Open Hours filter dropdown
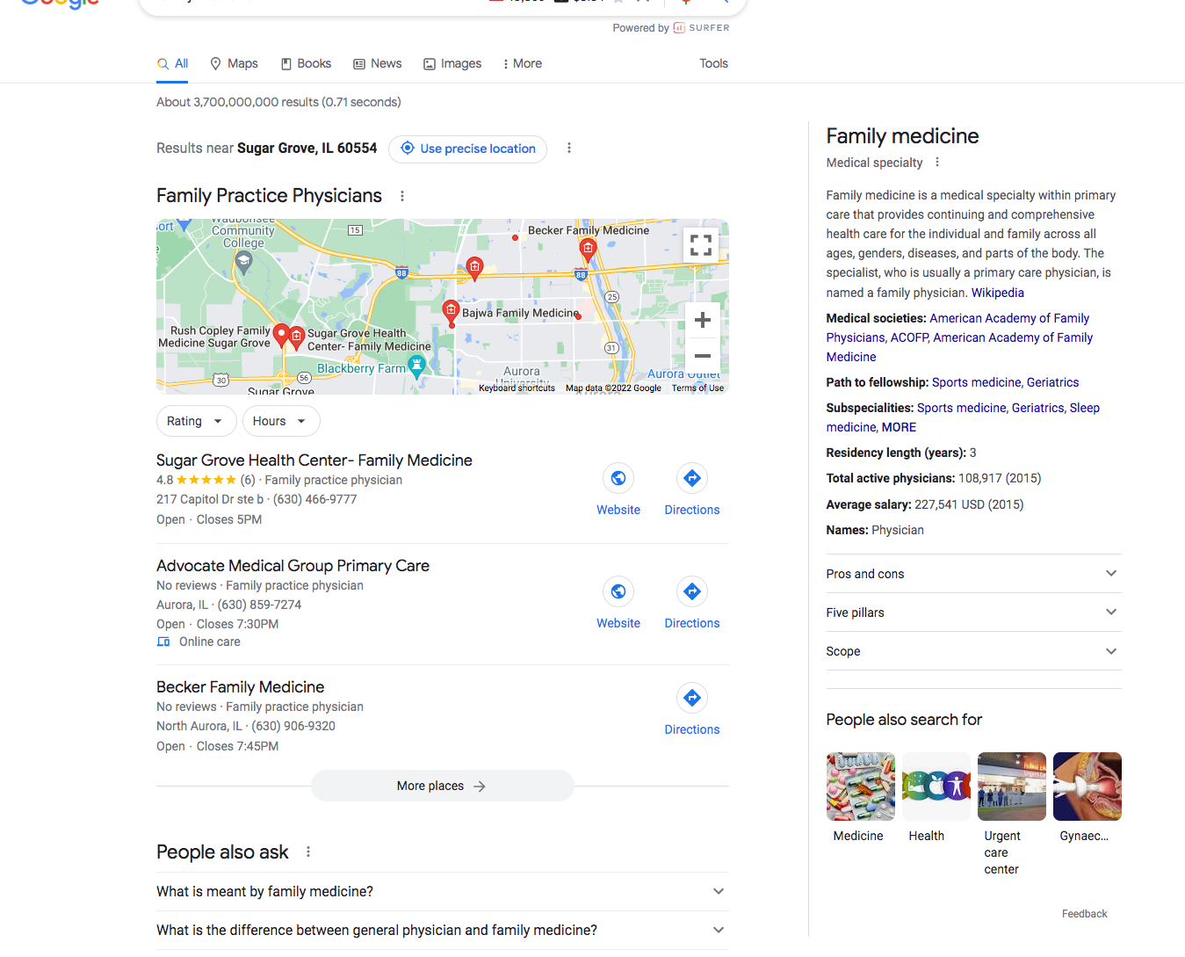This screenshot has height=957, width=1185. (281, 421)
